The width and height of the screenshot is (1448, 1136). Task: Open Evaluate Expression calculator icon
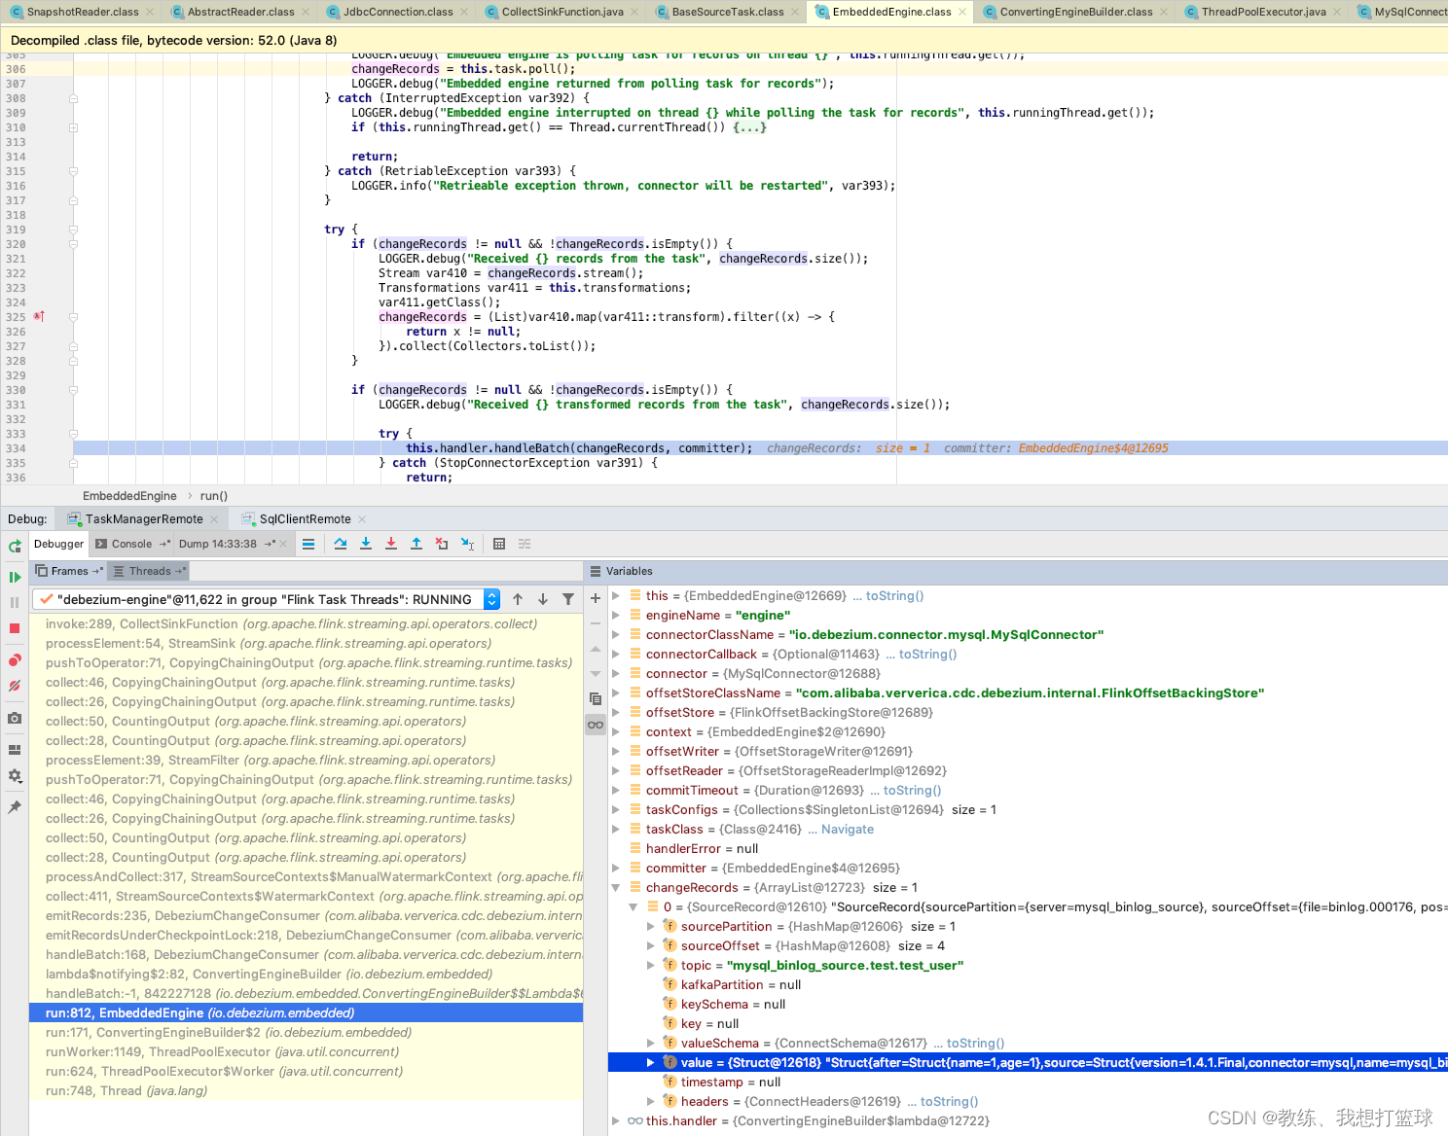click(x=499, y=544)
